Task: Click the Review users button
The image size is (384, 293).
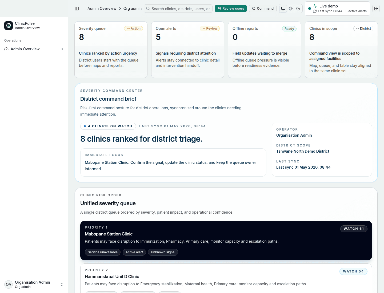Action: point(231,9)
